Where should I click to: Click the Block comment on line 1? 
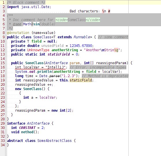[x=26, y=2]
